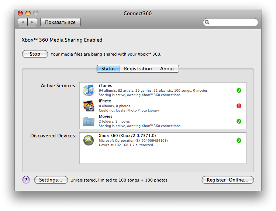Click green checkmark status for Movies
Image resolution: width=276 pixels, height=211 pixels.
(x=239, y=122)
